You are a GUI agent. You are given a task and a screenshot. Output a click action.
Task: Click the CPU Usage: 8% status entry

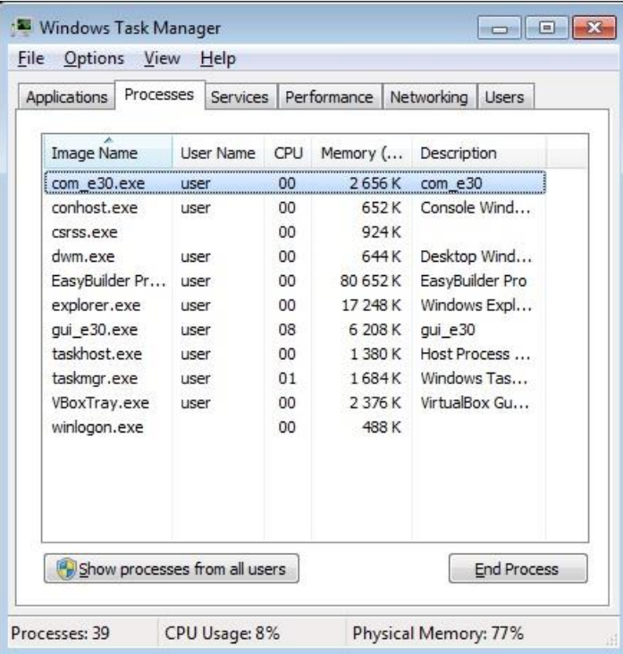222,633
